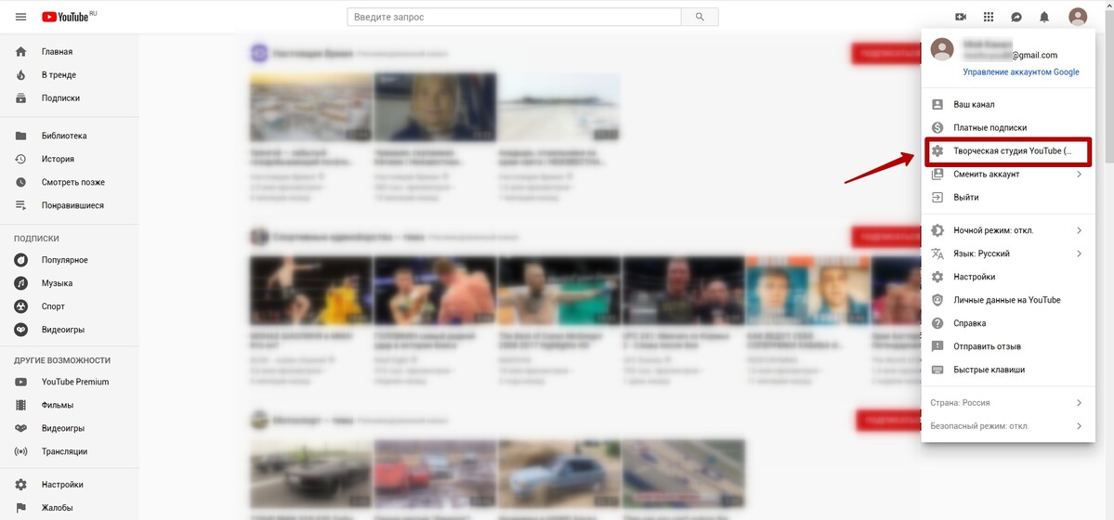Open Быстрые клавиши menu item

(x=1007, y=370)
